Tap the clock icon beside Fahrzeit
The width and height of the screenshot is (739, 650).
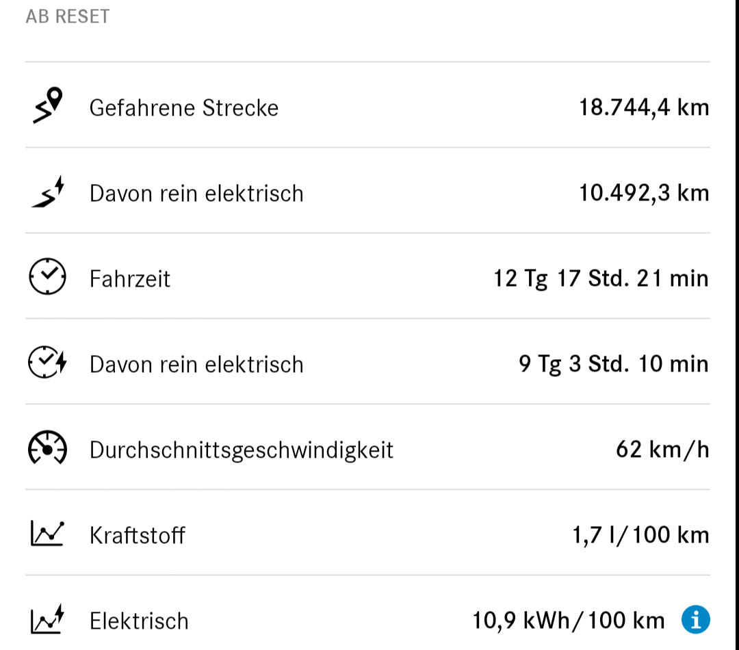tap(48, 276)
